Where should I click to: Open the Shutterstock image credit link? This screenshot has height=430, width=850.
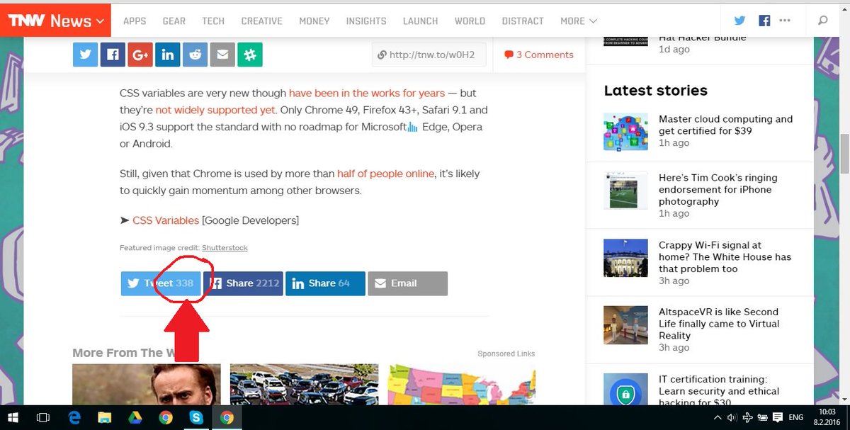coord(225,248)
